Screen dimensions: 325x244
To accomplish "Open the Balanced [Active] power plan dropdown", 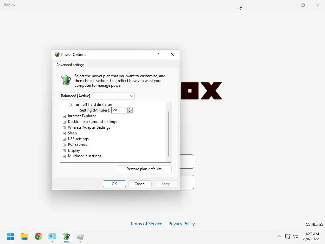I will 97,96.
